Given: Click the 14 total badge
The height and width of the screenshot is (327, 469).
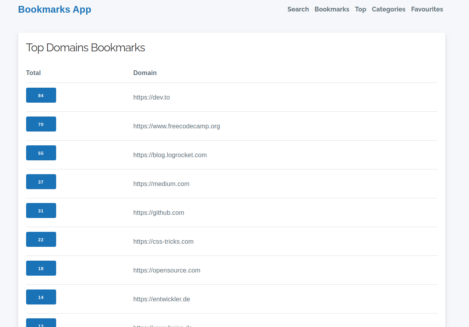Looking at the screenshot, I should coord(41,297).
